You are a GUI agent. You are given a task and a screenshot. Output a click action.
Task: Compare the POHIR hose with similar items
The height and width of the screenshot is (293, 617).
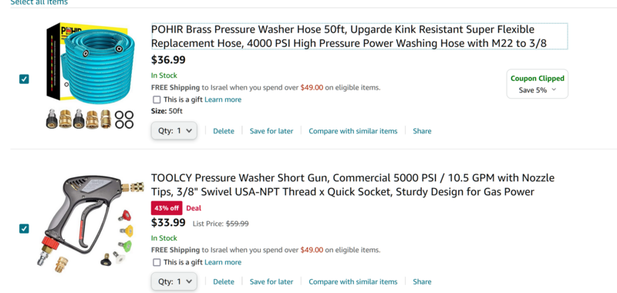tap(353, 131)
